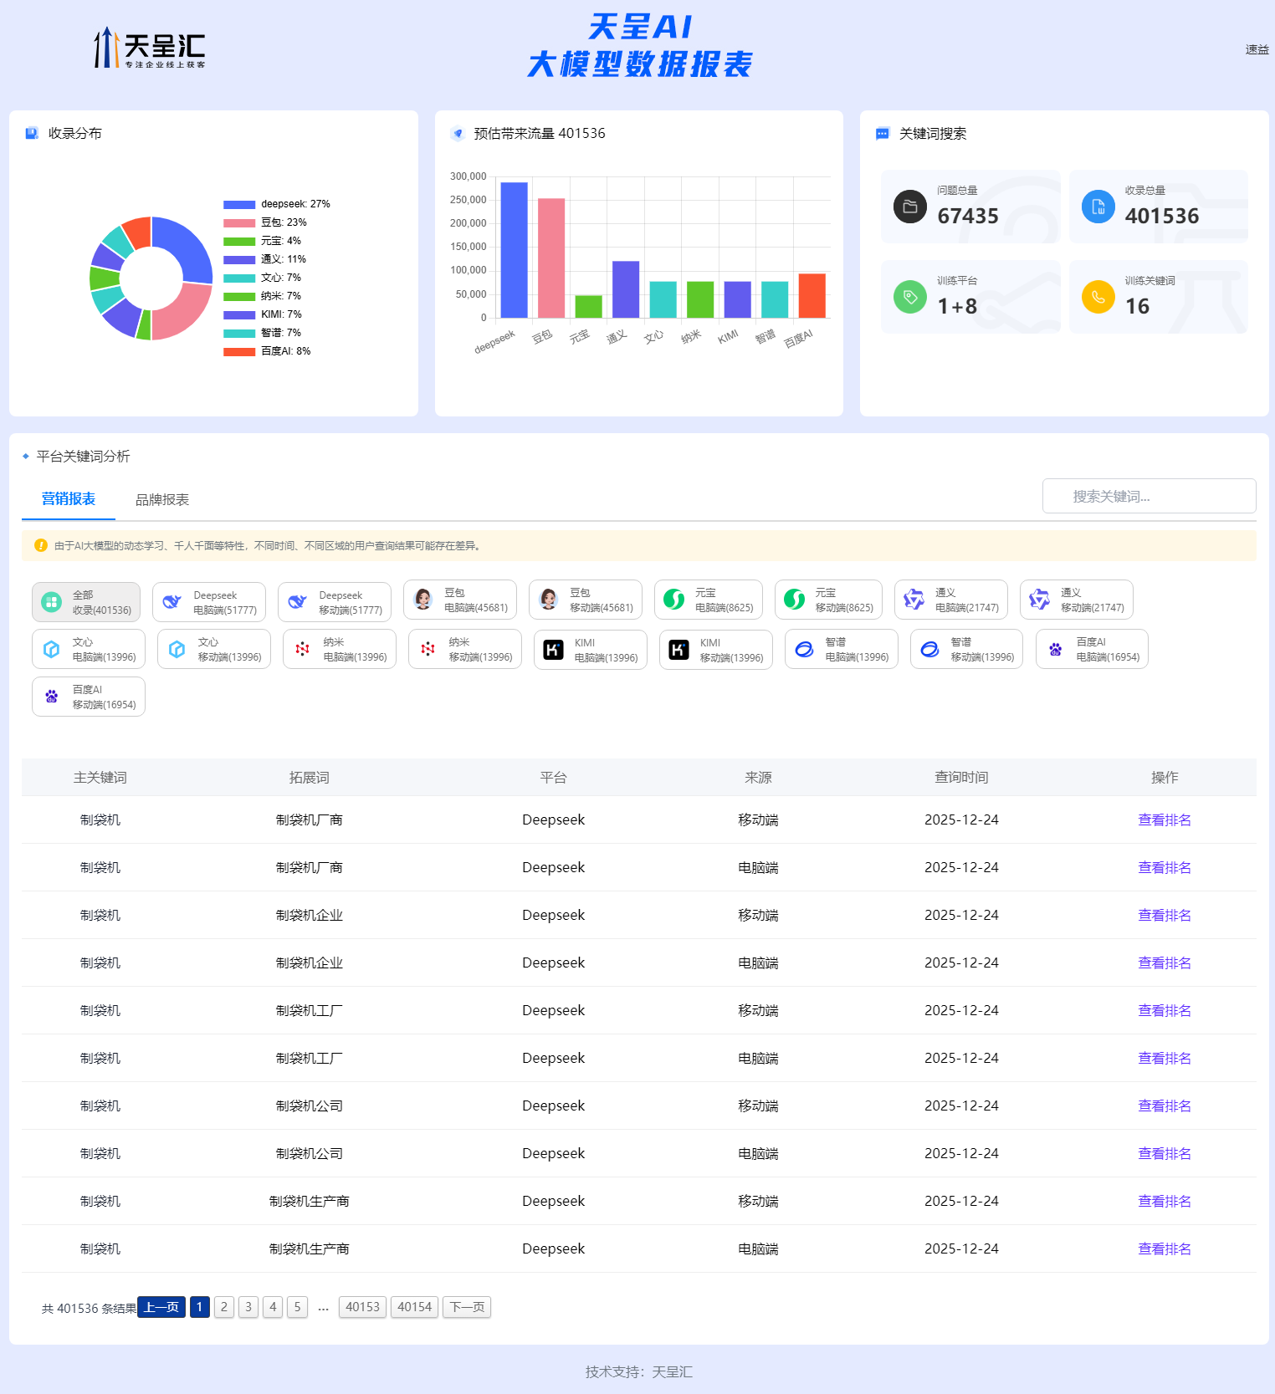Click the 天呈汇 logo in header

(x=149, y=48)
